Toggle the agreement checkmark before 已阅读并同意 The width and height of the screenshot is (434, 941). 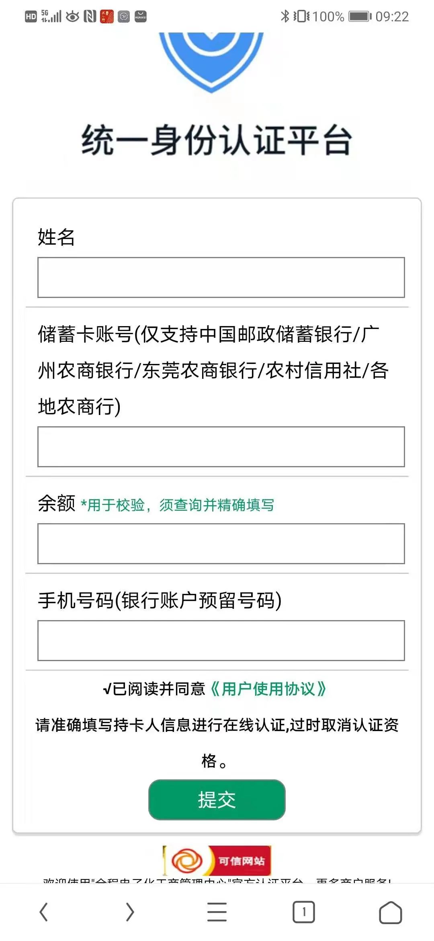(x=107, y=689)
